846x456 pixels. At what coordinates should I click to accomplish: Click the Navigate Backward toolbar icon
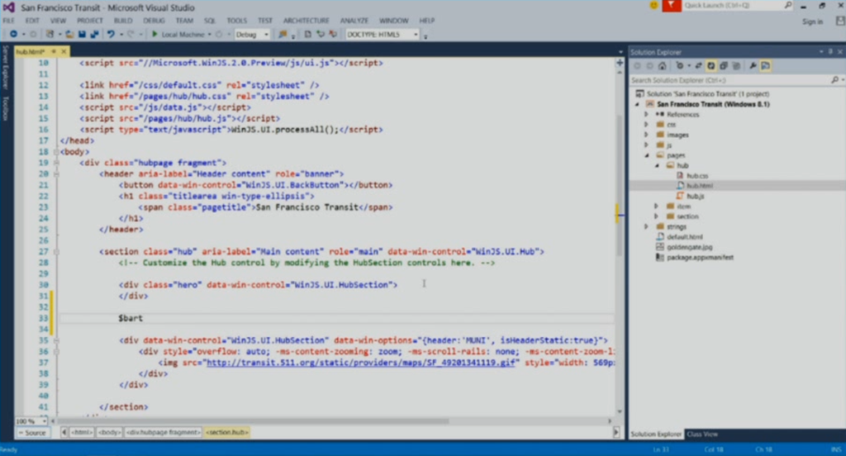click(13, 35)
